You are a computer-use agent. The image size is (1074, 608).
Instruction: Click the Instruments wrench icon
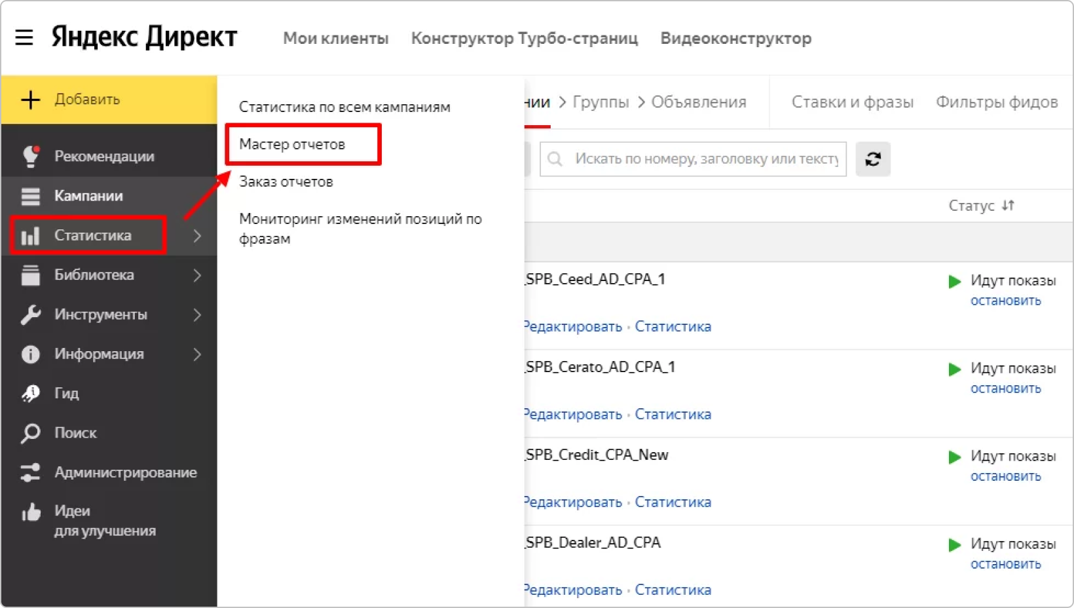pyautogui.click(x=31, y=314)
